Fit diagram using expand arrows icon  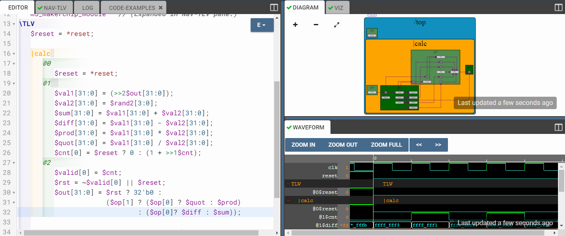tap(337, 25)
